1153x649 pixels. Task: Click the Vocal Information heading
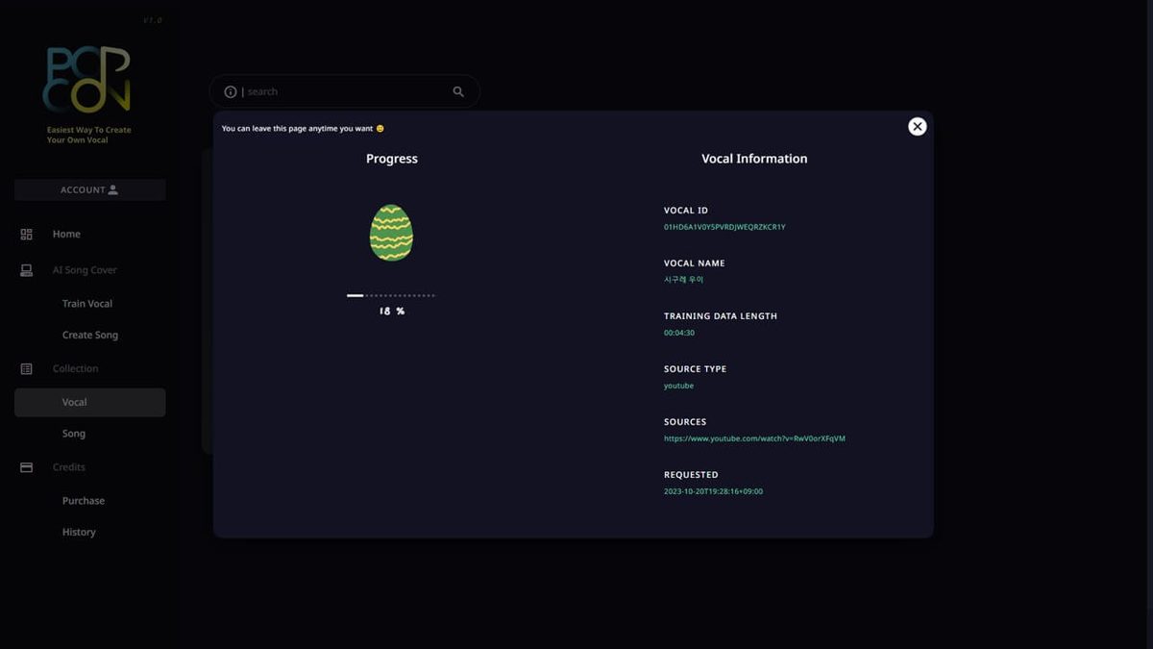coord(754,159)
